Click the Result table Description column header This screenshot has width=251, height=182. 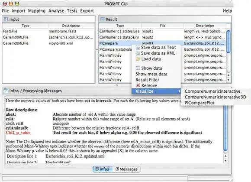tap(205, 26)
